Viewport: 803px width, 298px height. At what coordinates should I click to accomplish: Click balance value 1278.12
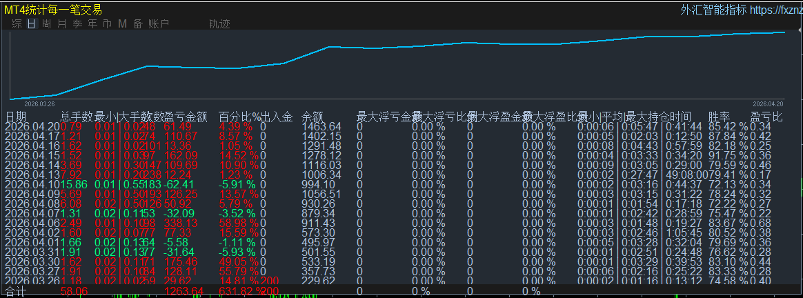pyautogui.click(x=321, y=156)
